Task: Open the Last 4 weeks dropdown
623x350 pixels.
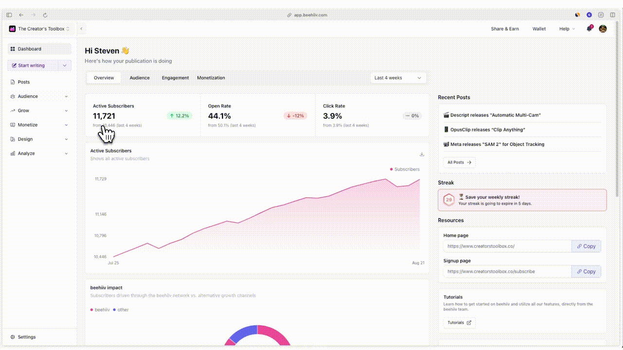Action: click(x=398, y=78)
